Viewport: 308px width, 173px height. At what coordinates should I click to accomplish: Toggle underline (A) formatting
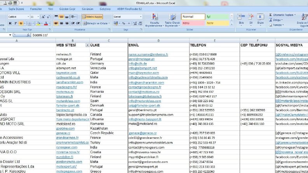tap(21, 23)
